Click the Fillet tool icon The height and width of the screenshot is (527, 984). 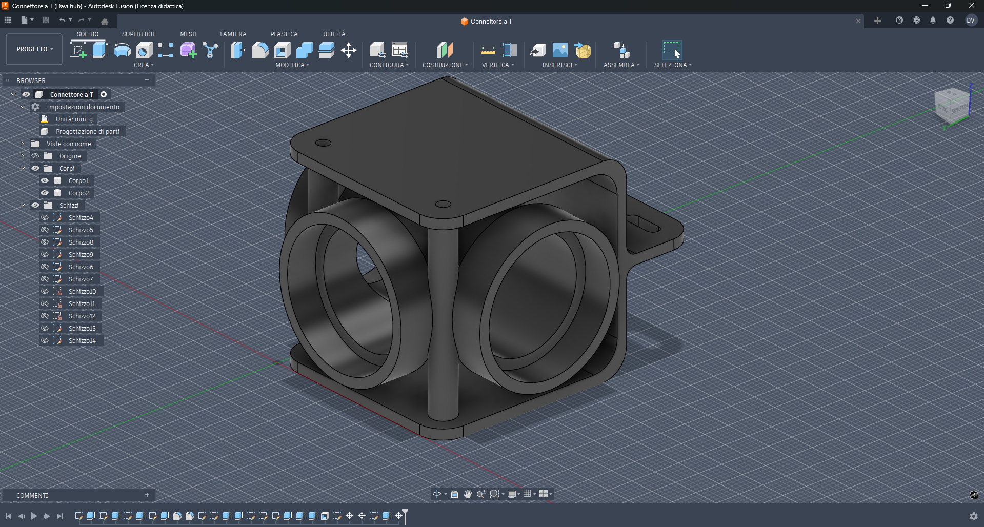[260, 50]
